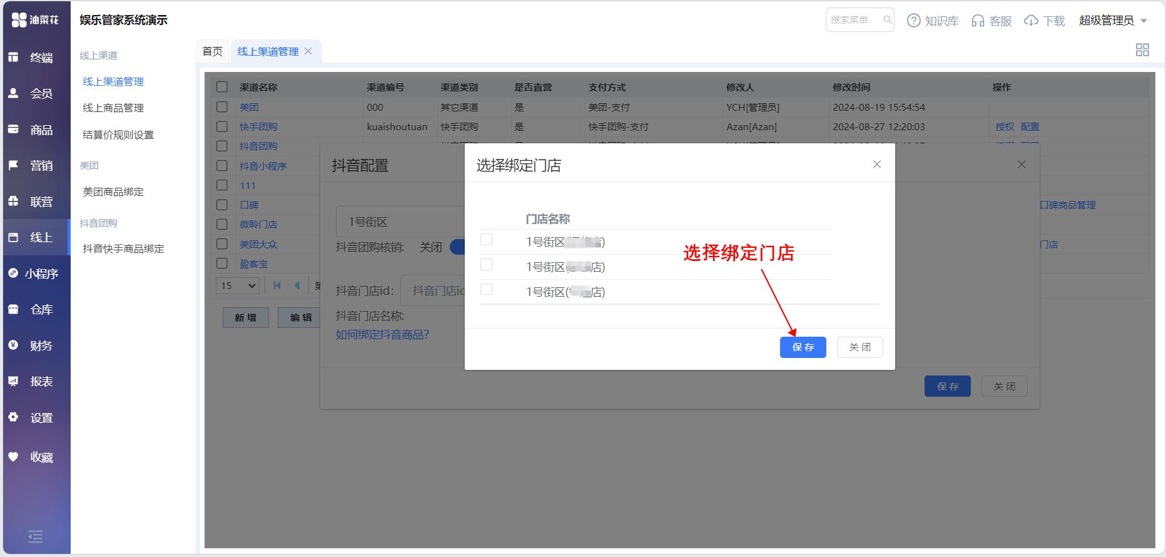Image resolution: width=1166 pixels, height=557 pixels.
Task: Check the 盈客宝 row checkbox
Action: (x=221, y=263)
